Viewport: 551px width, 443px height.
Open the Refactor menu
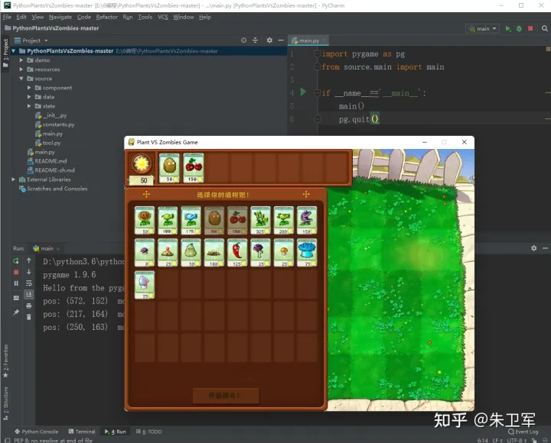(x=107, y=17)
